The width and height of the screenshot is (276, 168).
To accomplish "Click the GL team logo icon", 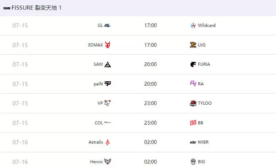I will tap(107, 25).
